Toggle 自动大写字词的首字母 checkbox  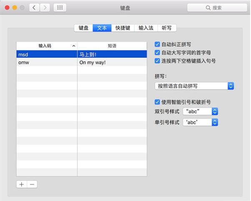(x=157, y=53)
